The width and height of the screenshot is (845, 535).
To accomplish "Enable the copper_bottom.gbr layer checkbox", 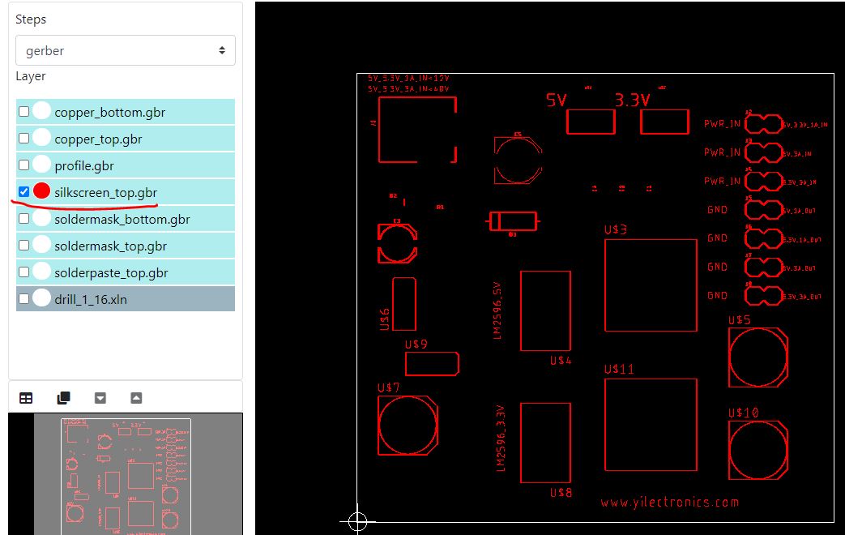I will point(24,112).
